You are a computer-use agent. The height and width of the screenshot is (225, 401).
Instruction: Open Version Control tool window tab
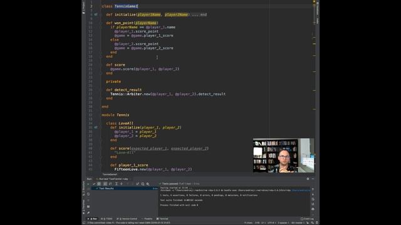pos(127,219)
